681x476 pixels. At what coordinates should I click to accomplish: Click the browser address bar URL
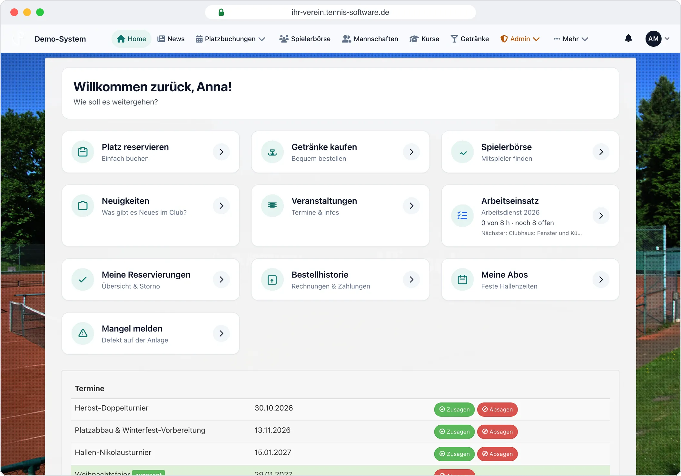[340, 12]
